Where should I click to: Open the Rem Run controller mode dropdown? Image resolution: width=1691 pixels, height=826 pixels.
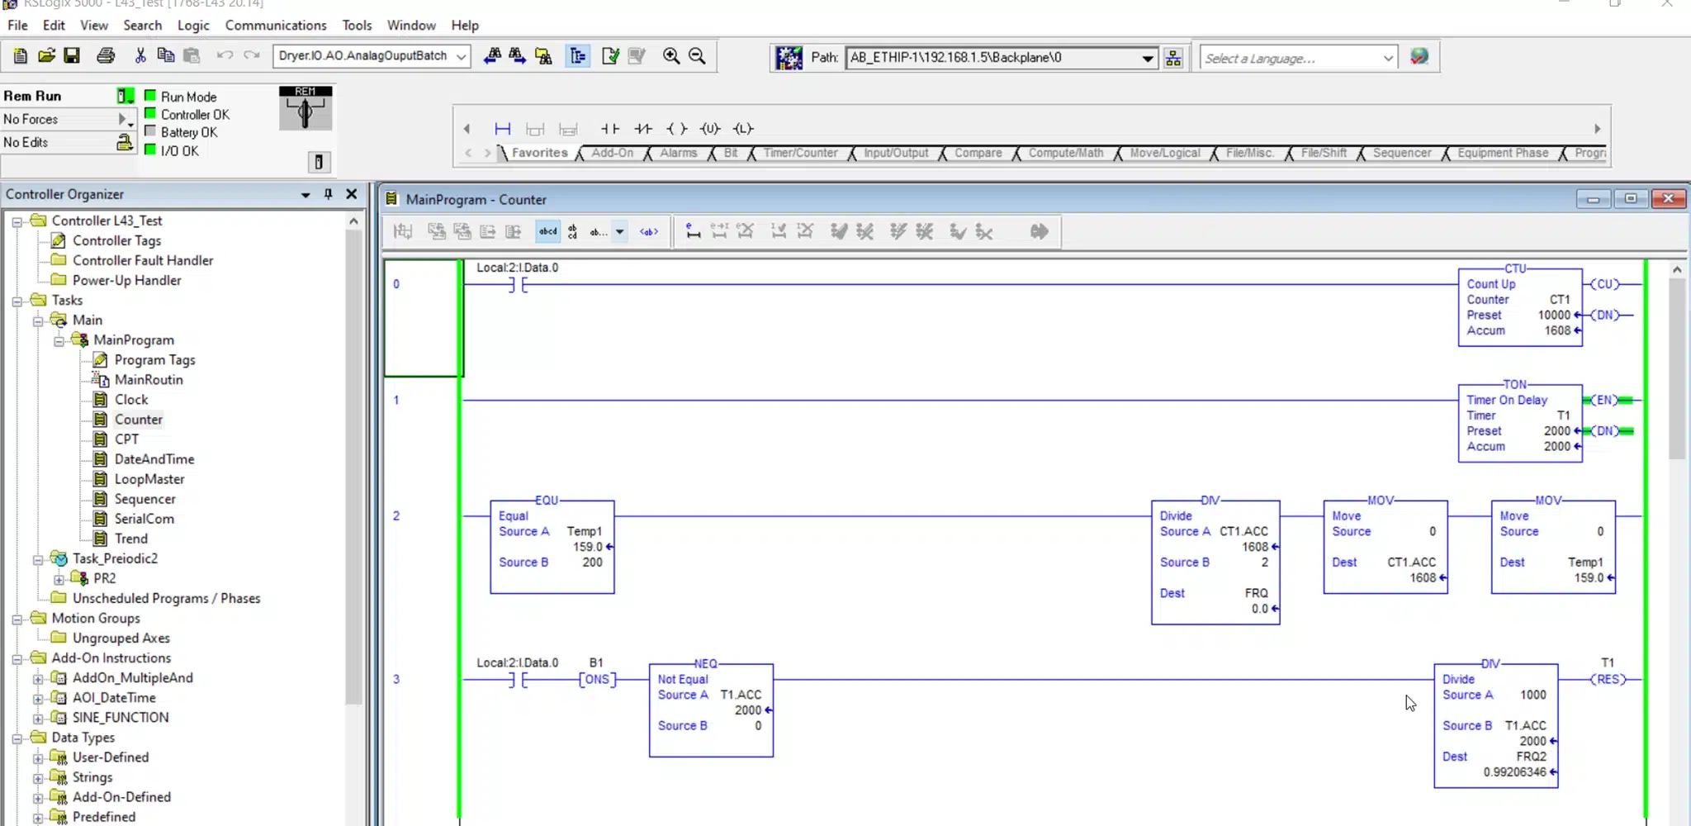click(125, 96)
